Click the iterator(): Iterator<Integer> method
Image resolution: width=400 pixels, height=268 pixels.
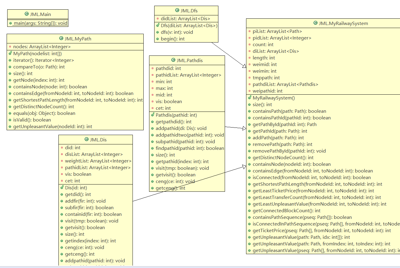point(43,60)
